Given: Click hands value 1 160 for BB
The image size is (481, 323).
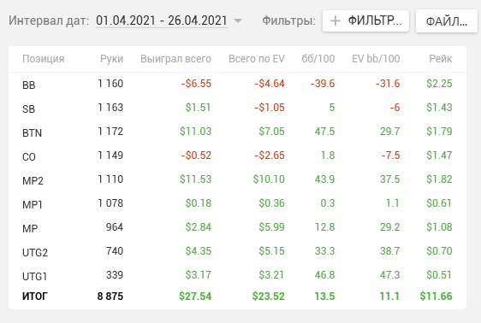Looking at the screenshot, I should [110, 83].
